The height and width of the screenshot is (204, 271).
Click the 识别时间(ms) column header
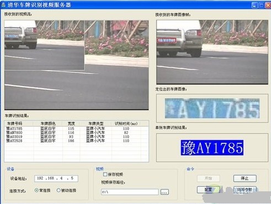click(126, 124)
